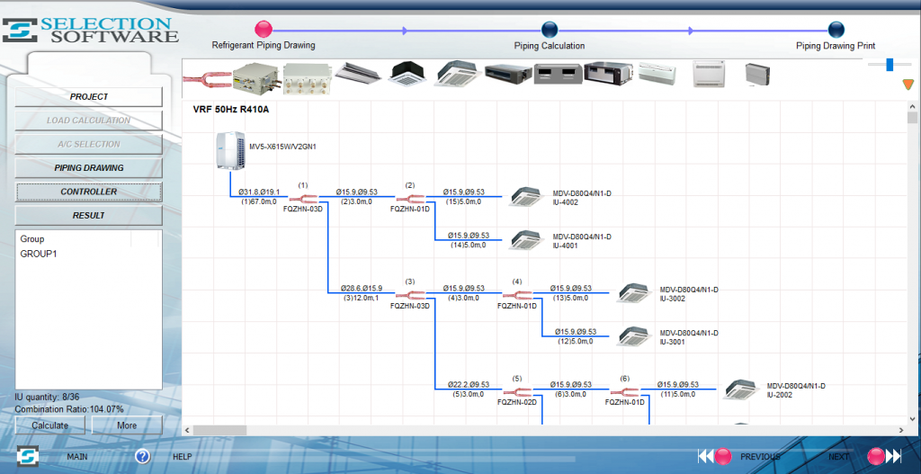The image size is (921, 474).
Task: Select branch joint (4) FQZHN-01D
Action: [517, 295]
